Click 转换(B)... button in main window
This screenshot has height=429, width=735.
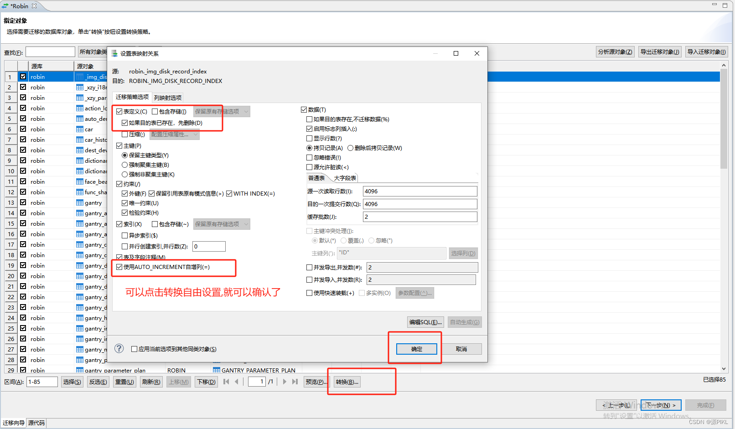[347, 382]
